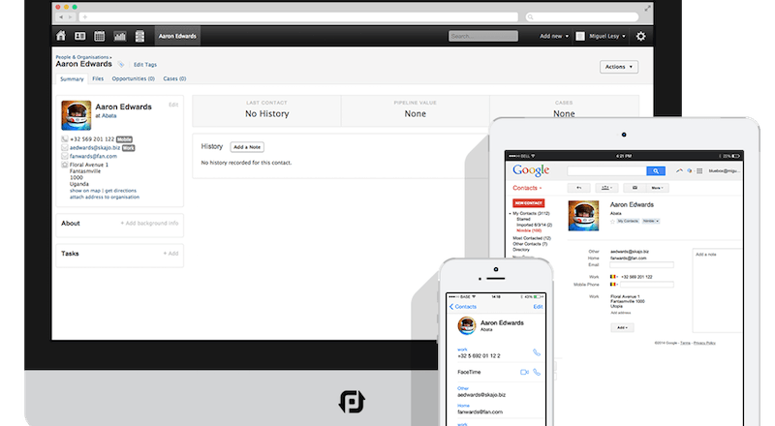Star the Aaron Edwards contact in Google Contacts
Image resolution: width=775 pixels, height=426 pixels.
(x=612, y=221)
